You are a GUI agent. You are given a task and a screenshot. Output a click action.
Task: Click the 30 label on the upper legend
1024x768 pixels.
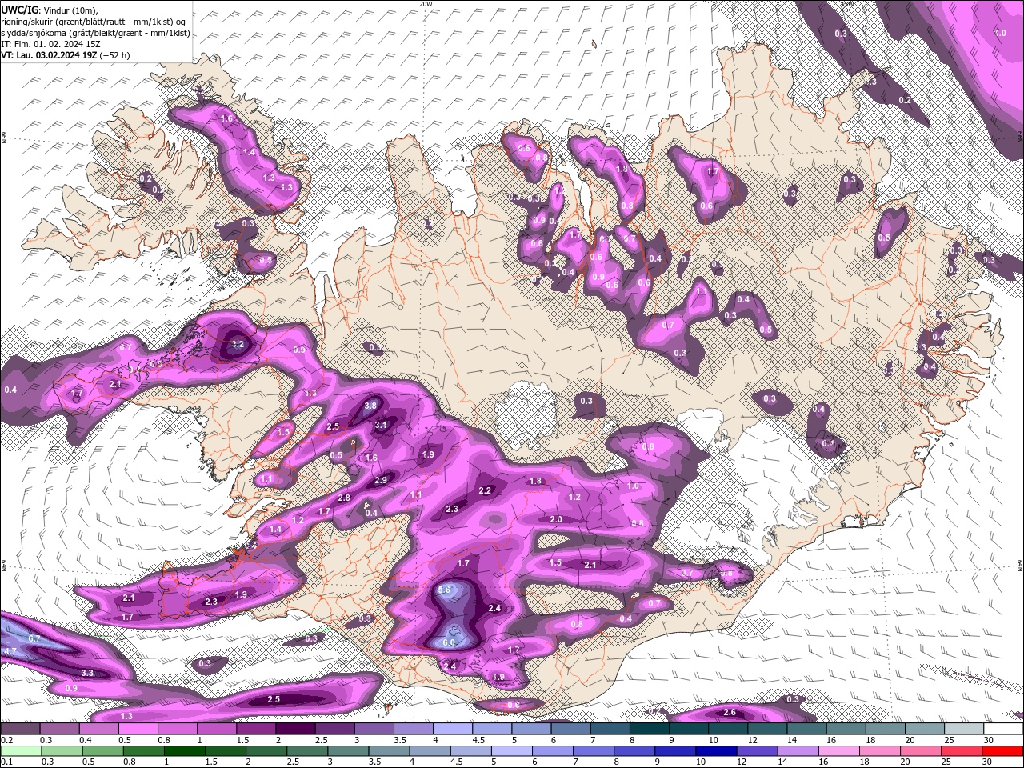point(989,741)
